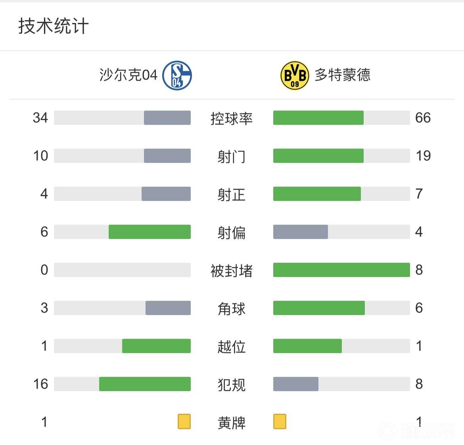Click Schalke's green 犯规 fouls bar
The image size is (464, 445).
145,384
